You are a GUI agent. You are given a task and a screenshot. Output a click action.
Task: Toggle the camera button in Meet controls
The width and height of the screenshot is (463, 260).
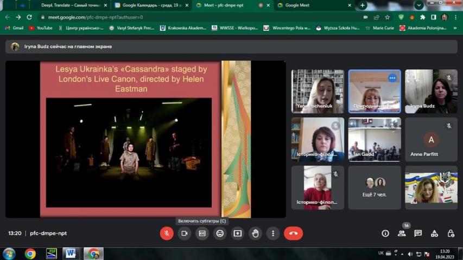coord(185,233)
